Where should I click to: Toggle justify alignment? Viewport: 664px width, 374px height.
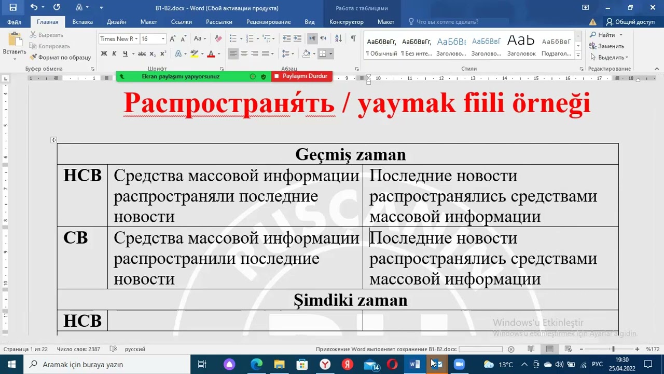point(265,54)
